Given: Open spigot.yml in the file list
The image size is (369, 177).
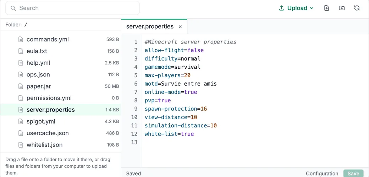Looking at the screenshot, I should (60, 122).
